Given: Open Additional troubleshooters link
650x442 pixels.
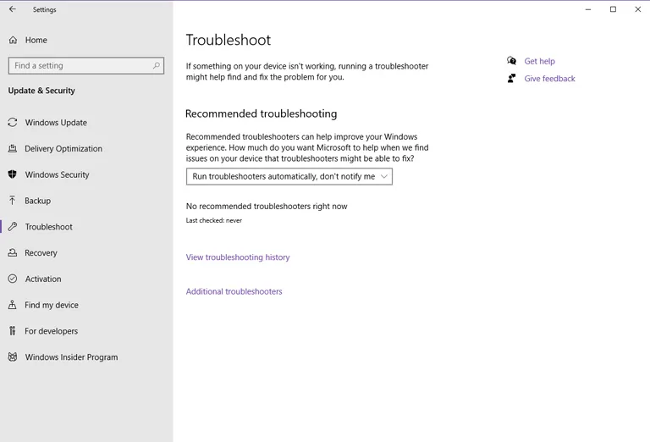Looking at the screenshot, I should (234, 291).
